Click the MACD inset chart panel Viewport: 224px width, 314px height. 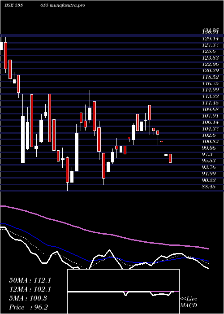tap(123, 292)
